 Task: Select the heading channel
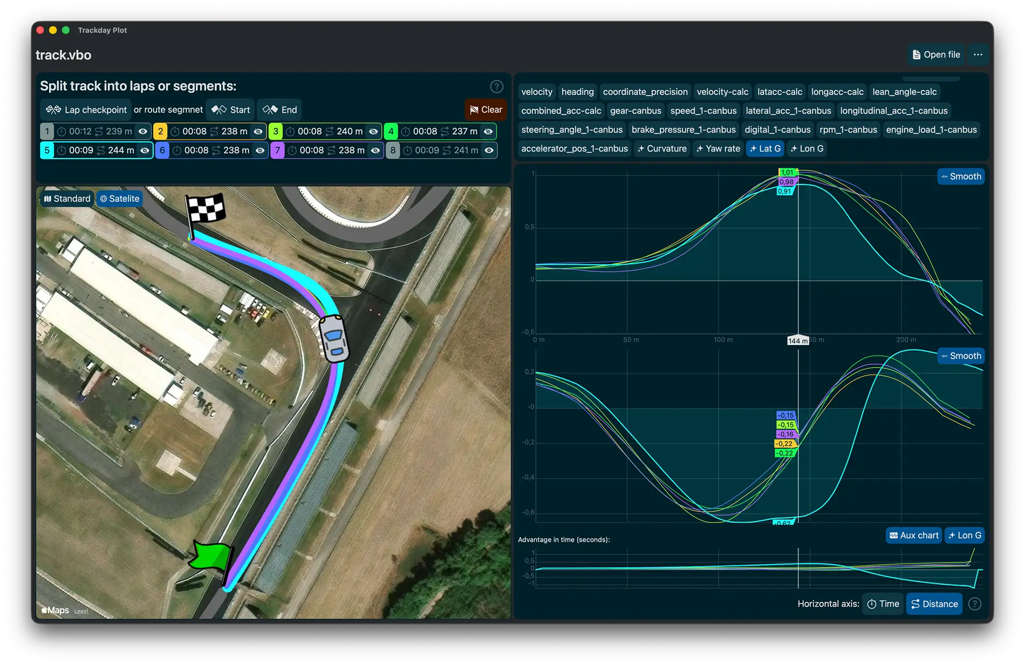[577, 92]
